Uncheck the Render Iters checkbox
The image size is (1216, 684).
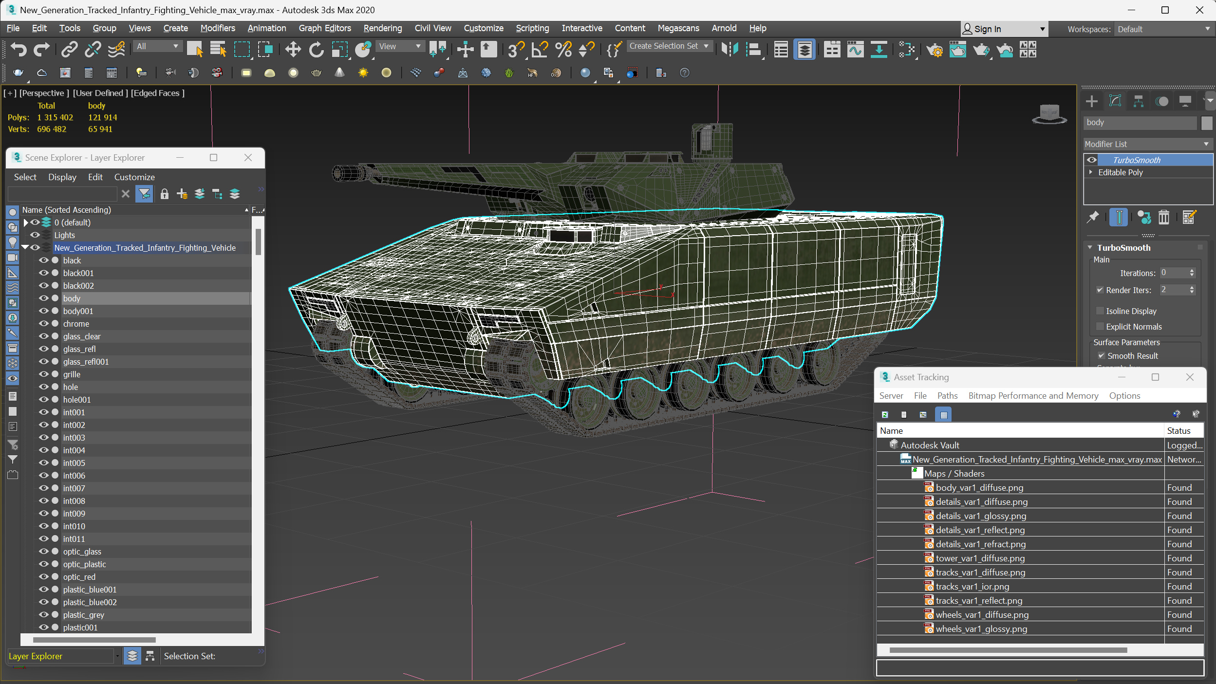[x=1100, y=290]
